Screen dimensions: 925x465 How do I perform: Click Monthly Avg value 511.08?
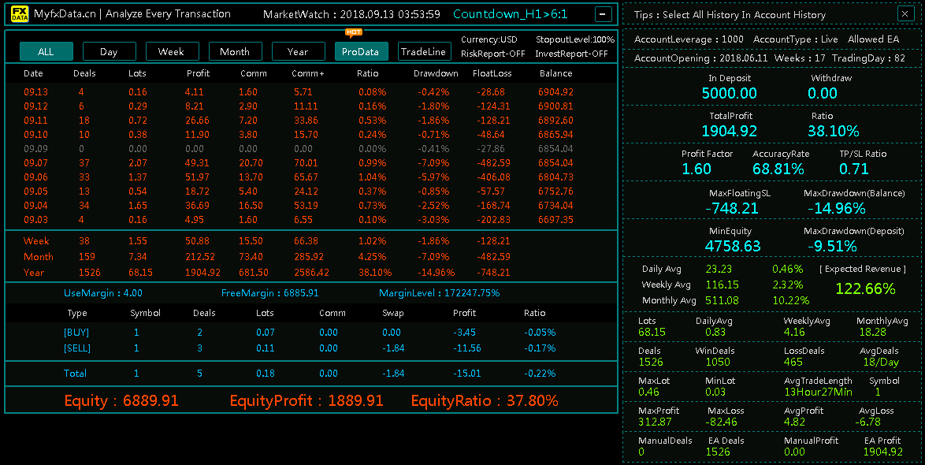click(x=722, y=300)
